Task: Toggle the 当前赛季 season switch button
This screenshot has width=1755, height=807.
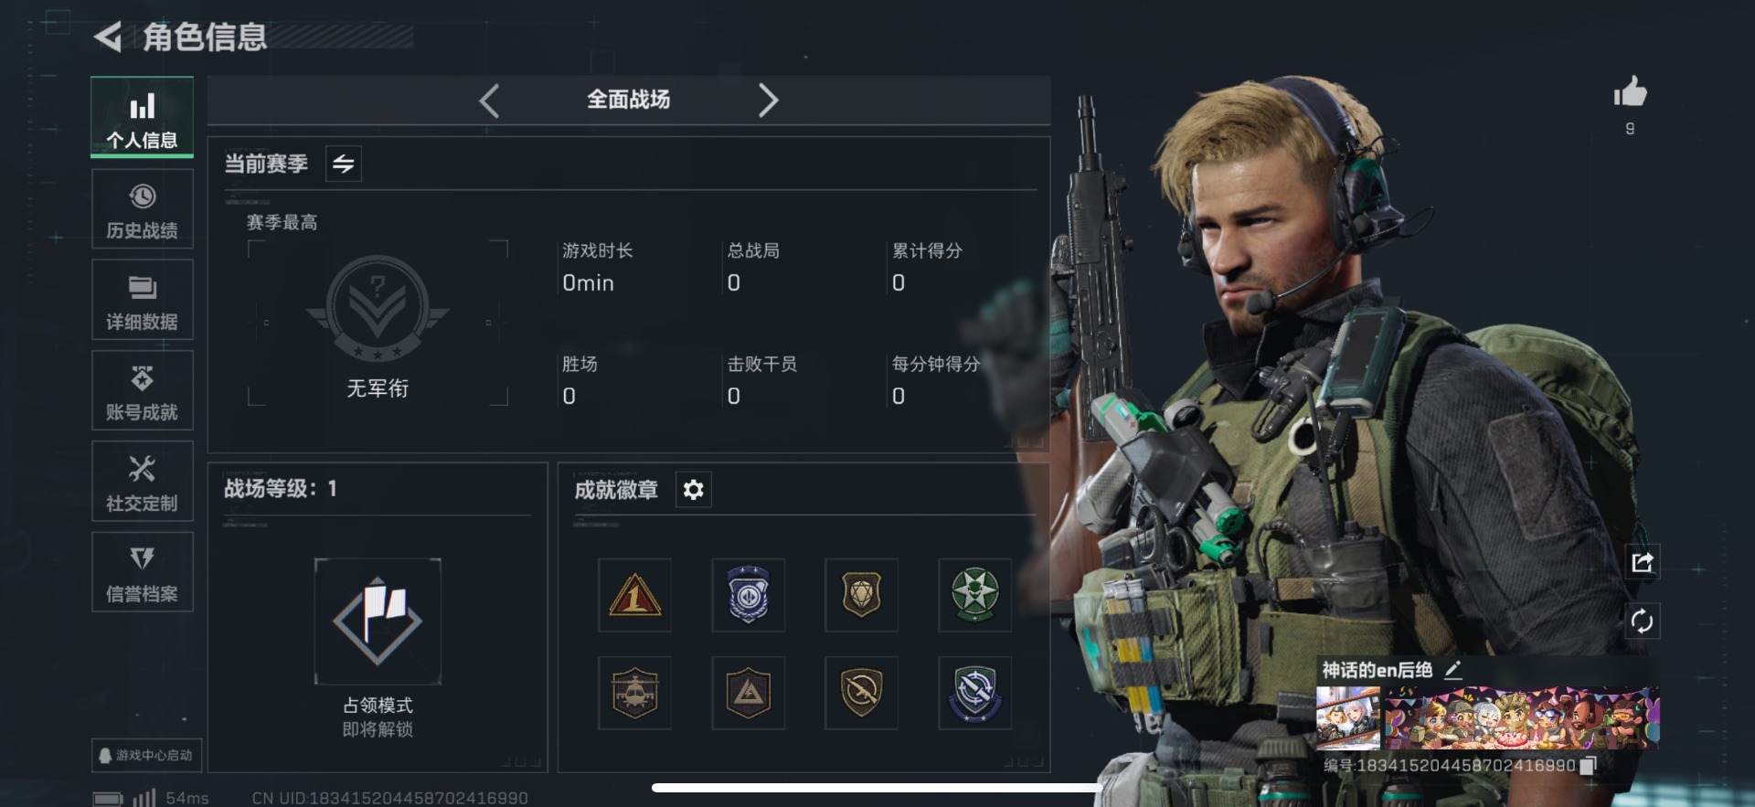Action: click(344, 164)
